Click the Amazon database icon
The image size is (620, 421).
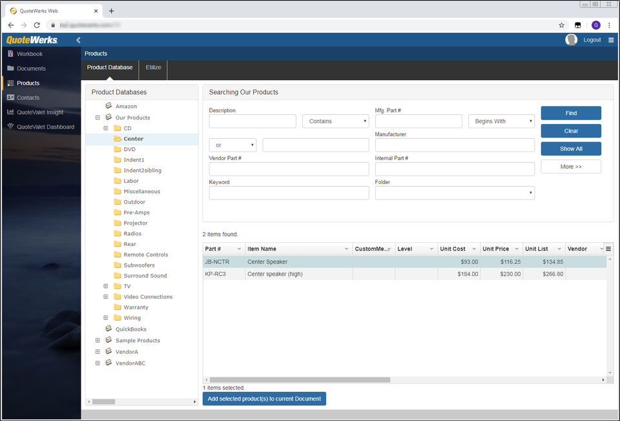click(108, 106)
